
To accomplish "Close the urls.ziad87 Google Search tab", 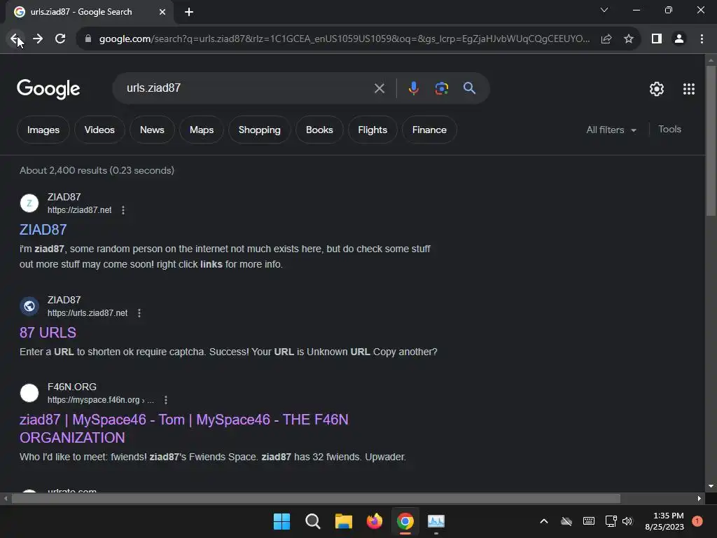I will (x=162, y=12).
